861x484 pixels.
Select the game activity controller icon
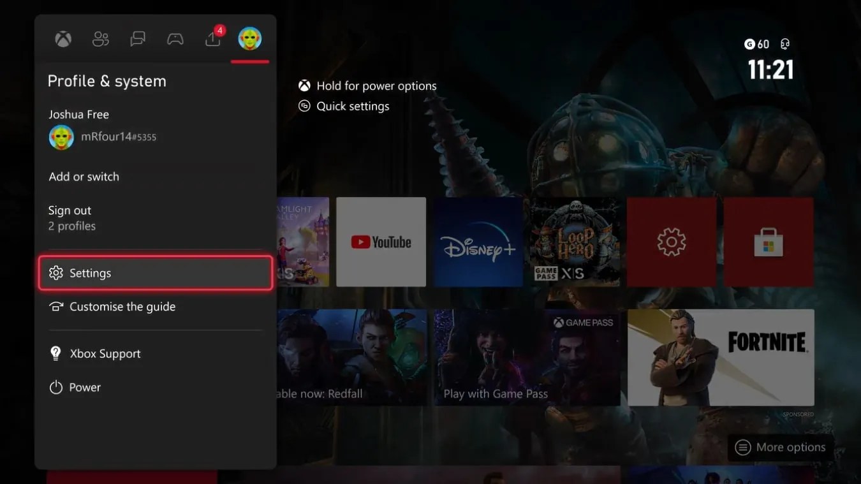[x=175, y=38]
